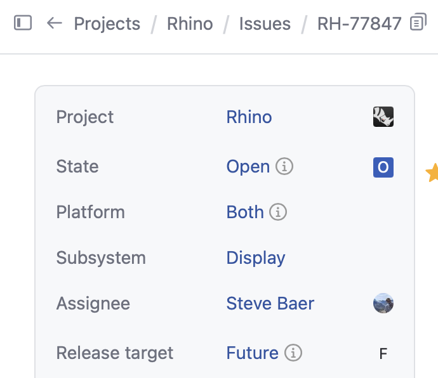This screenshot has width=438, height=378.
Task: Star this issue with the yellow star
Action: click(432, 173)
